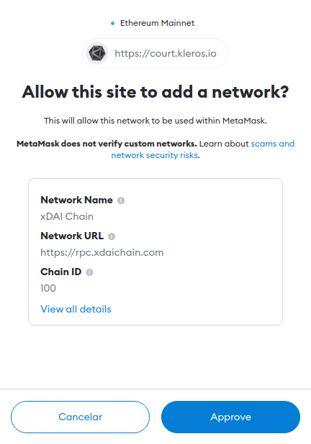
Task: Click the rpc.xdaichain.com URL value
Action: coord(102,252)
